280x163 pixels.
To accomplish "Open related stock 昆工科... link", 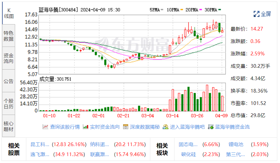I will [40, 144].
